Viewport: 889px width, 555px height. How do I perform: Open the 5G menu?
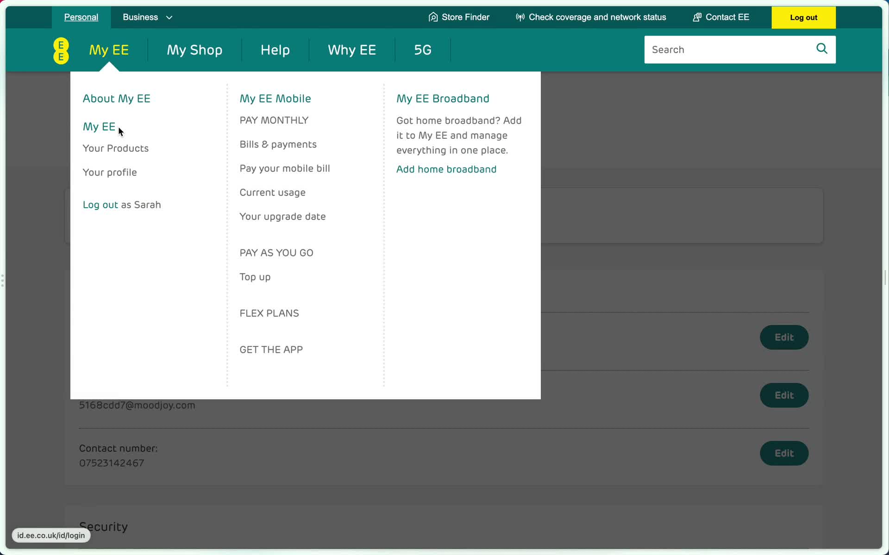tap(423, 50)
